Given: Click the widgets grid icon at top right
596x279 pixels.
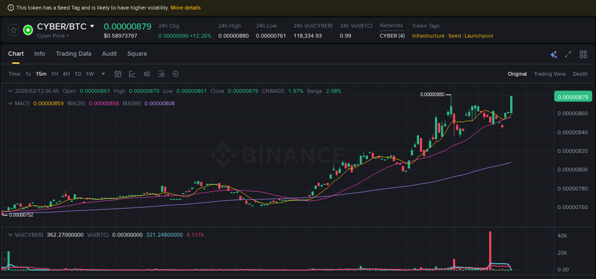Looking at the screenshot, I should 583,54.
